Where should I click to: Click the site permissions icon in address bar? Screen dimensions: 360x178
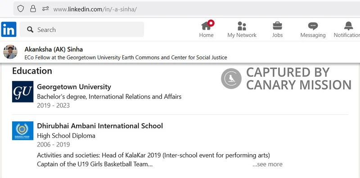(x=45, y=9)
